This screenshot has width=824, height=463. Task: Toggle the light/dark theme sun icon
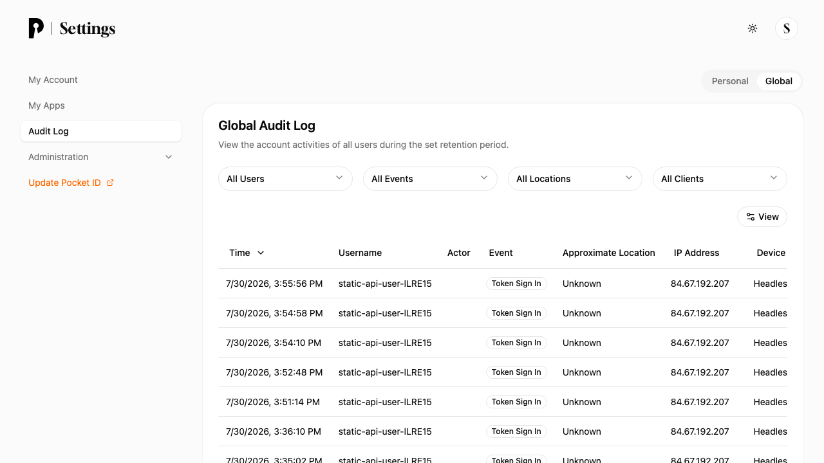tap(753, 28)
